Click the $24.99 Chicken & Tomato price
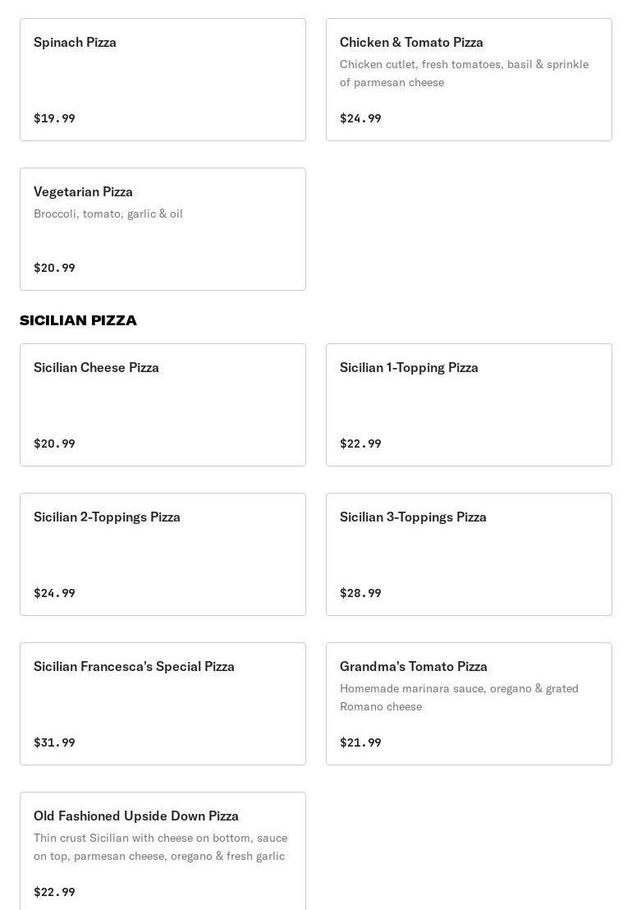 [360, 118]
